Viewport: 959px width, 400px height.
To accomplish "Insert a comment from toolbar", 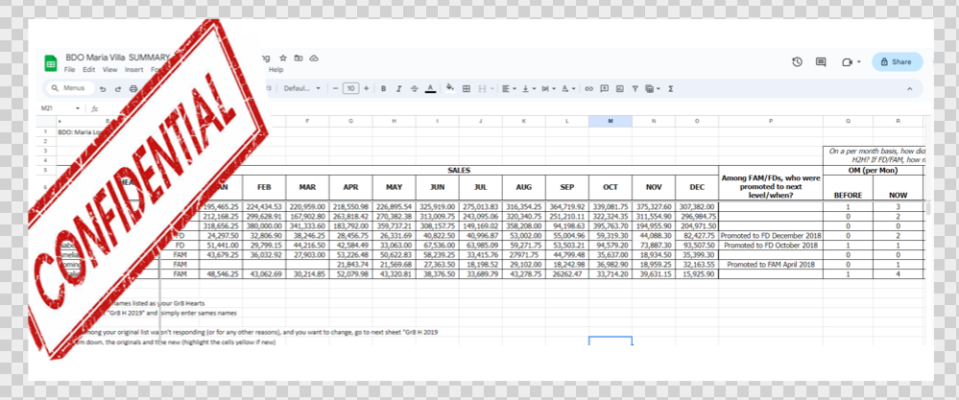I will point(604,88).
